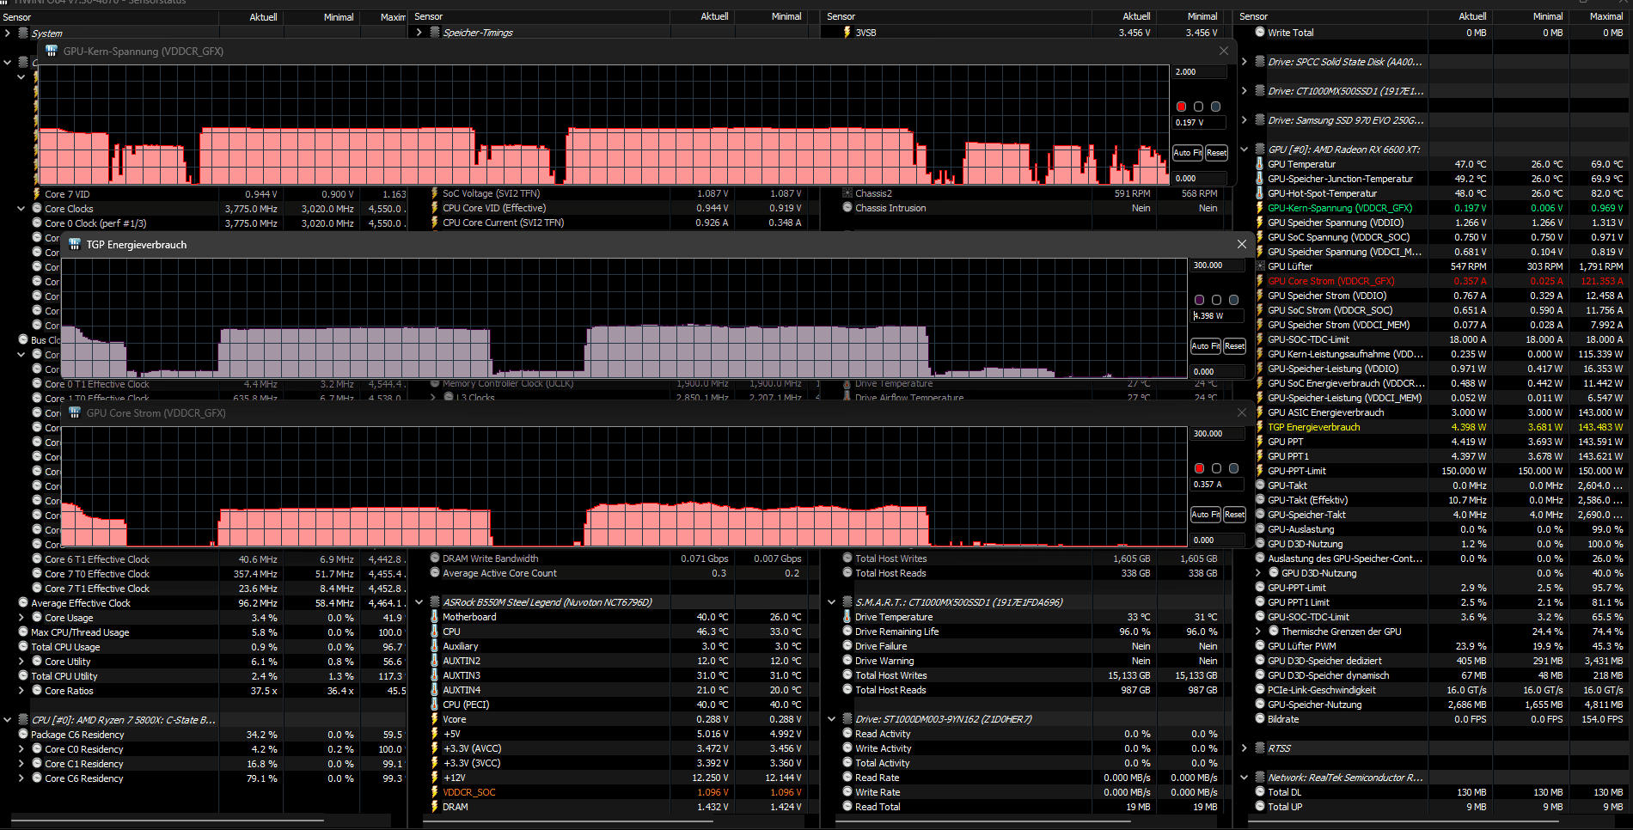
Task: Click the thermometer icon beside GPU Temperatur
Action: [x=1260, y=164]
